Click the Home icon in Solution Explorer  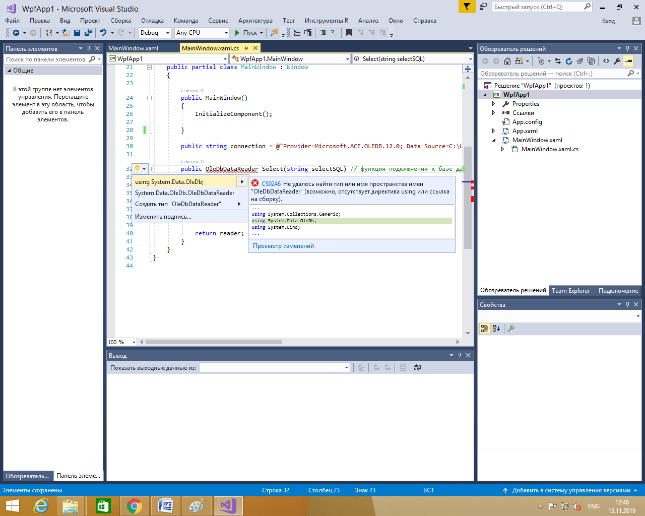pos(507,61)
